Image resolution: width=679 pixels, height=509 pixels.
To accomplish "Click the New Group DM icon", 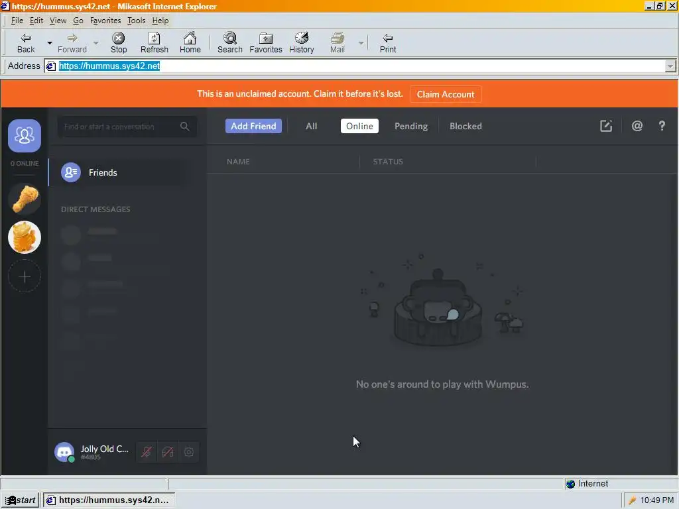I will click(x=606, y=126).
